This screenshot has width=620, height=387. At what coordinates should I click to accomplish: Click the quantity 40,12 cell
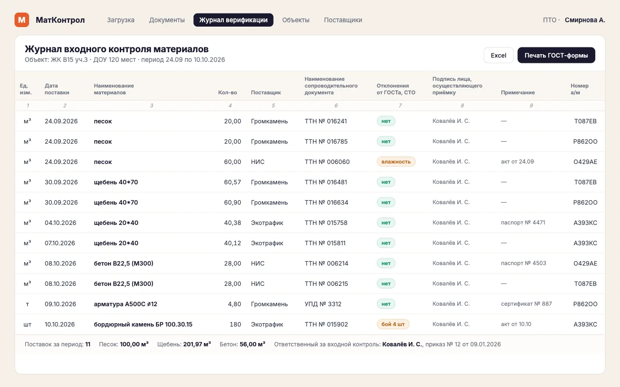232,243
